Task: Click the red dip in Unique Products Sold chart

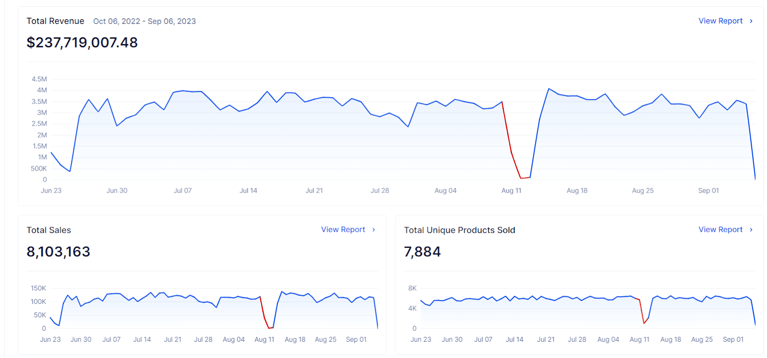Action: [x=641, y=312]
